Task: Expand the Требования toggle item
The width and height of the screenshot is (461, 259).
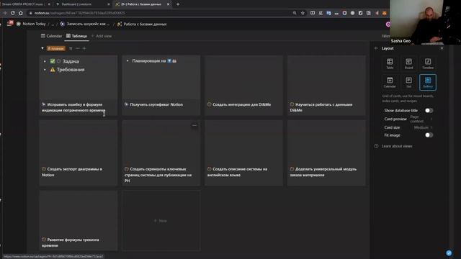Action: click(45, 70)
